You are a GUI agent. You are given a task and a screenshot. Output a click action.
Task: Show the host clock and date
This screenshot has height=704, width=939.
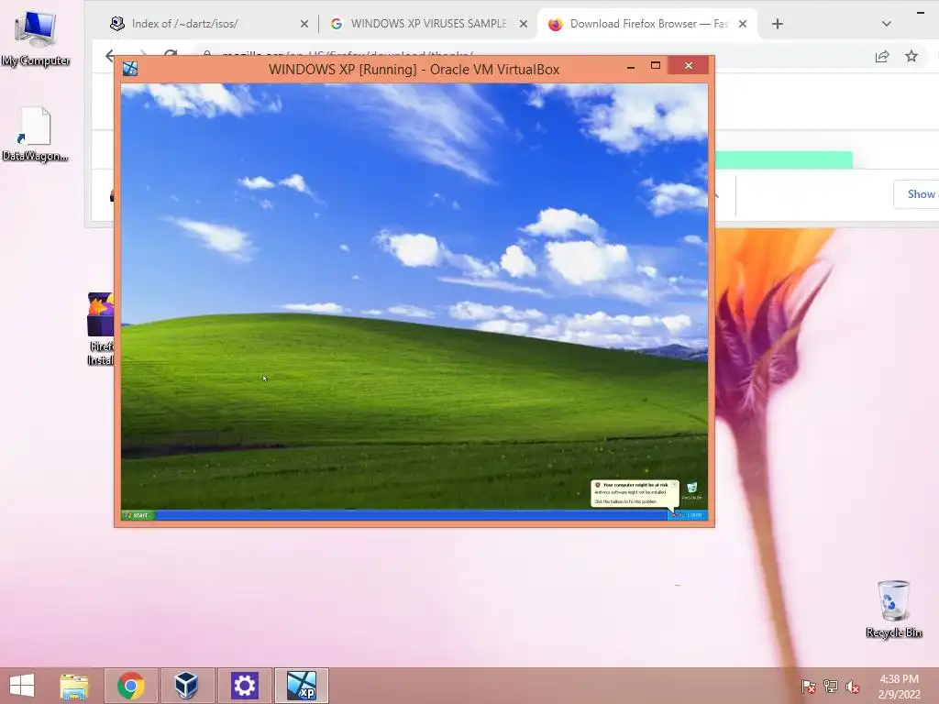click(x=899, y=687)
